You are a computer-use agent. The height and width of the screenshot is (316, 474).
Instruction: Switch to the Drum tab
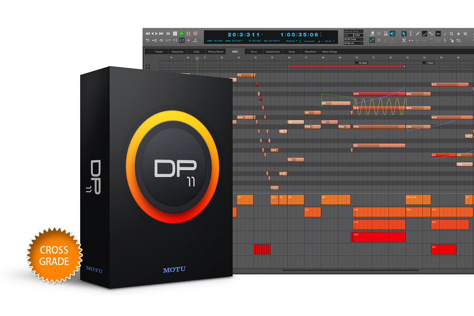[254, 52]
